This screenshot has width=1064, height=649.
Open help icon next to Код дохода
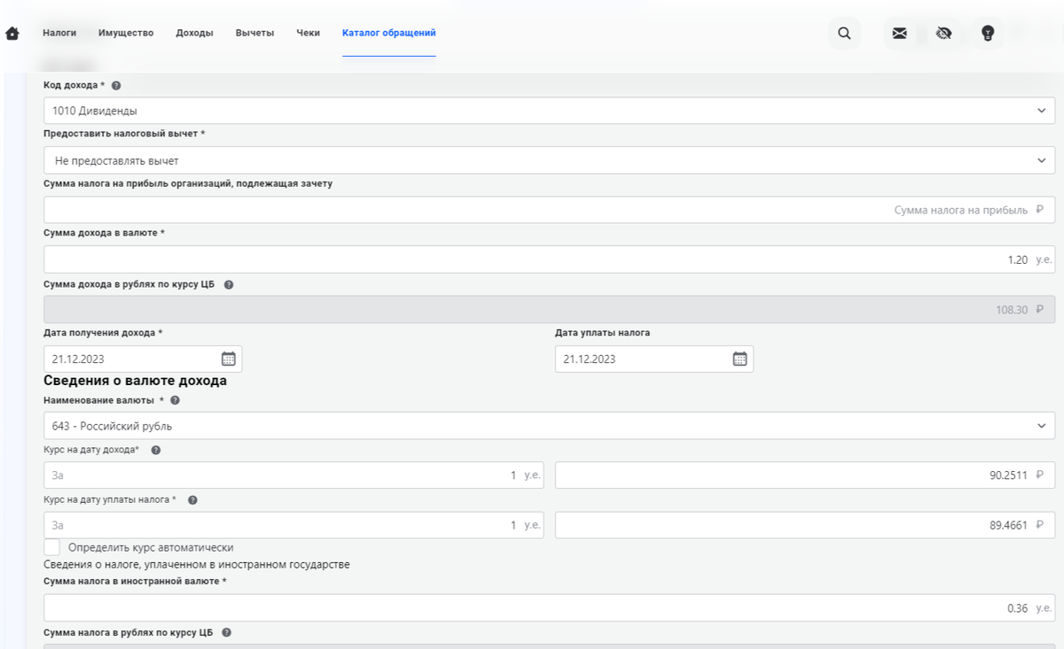point(116,85)
